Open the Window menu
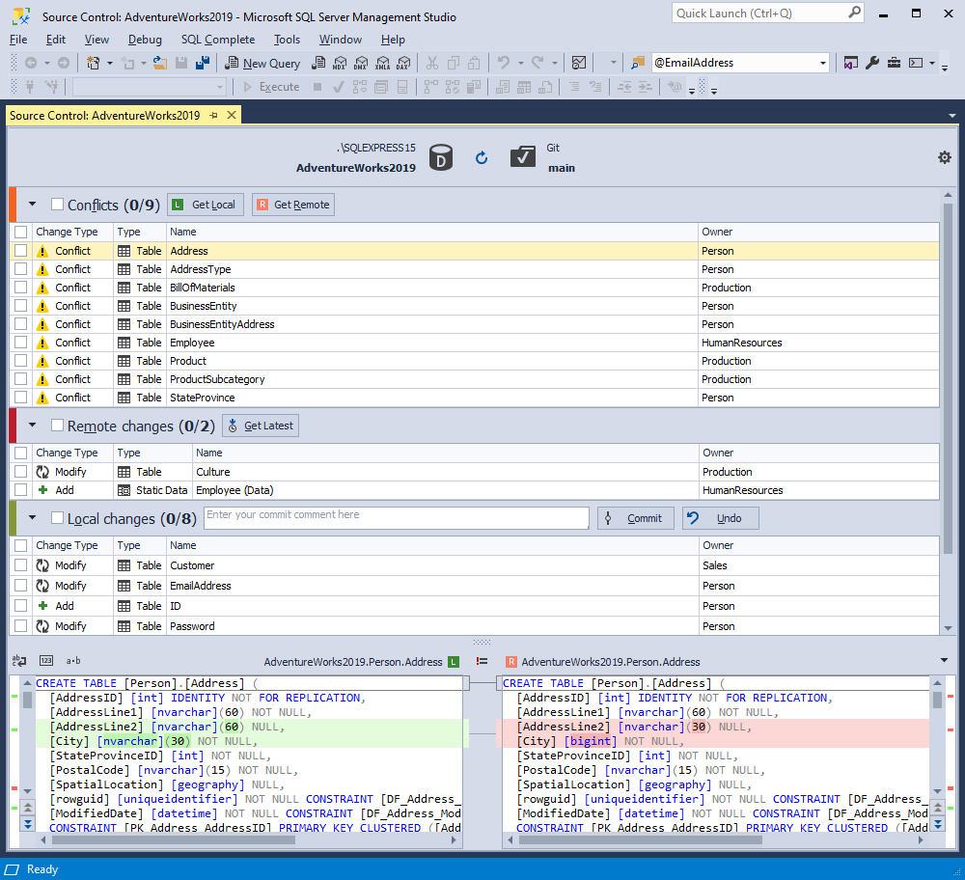Screen dimensions: 965x880 click(x=341, y=40)
